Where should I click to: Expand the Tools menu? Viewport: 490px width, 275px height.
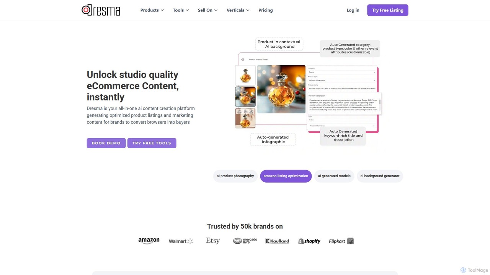tap(181, 10)
